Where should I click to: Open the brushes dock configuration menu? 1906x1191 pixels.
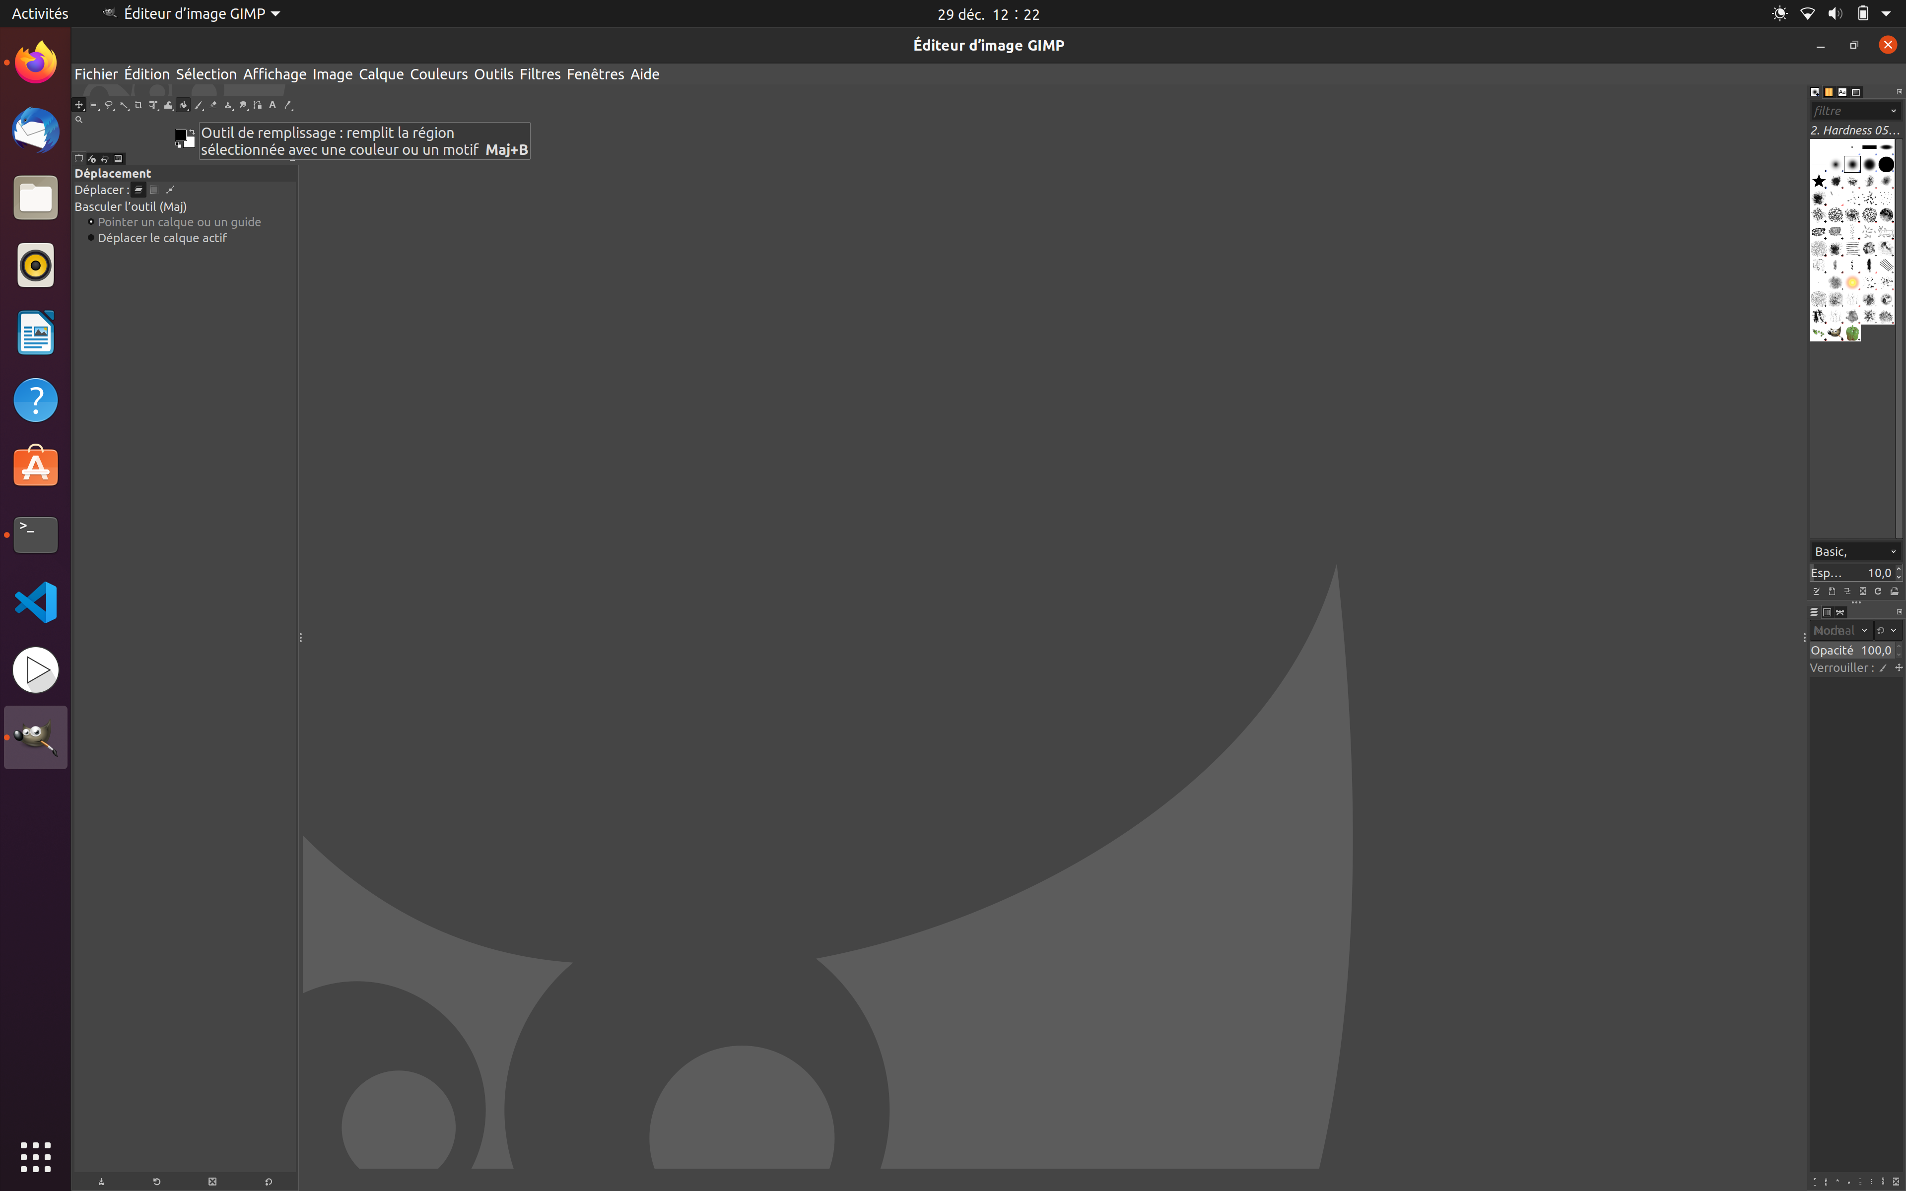[x=1900, y=92]
